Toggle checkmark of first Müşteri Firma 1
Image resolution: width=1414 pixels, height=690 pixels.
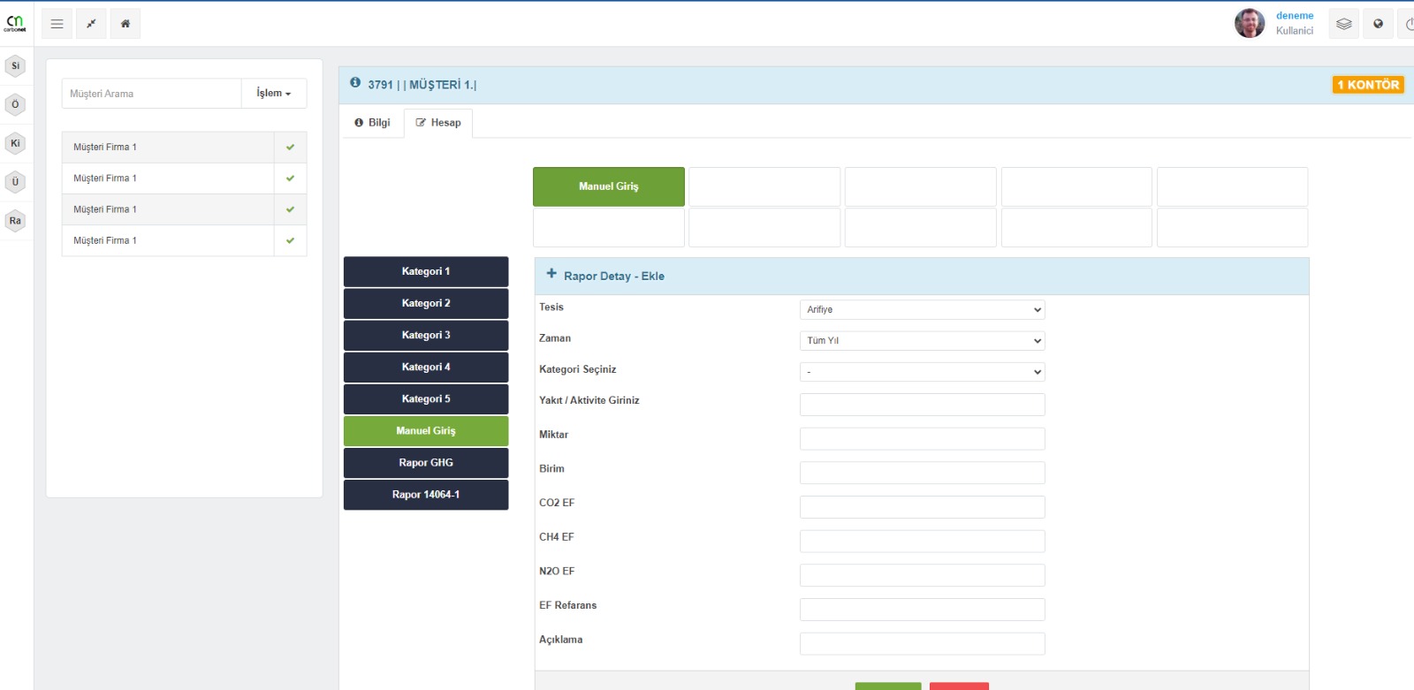pos(290,148)
